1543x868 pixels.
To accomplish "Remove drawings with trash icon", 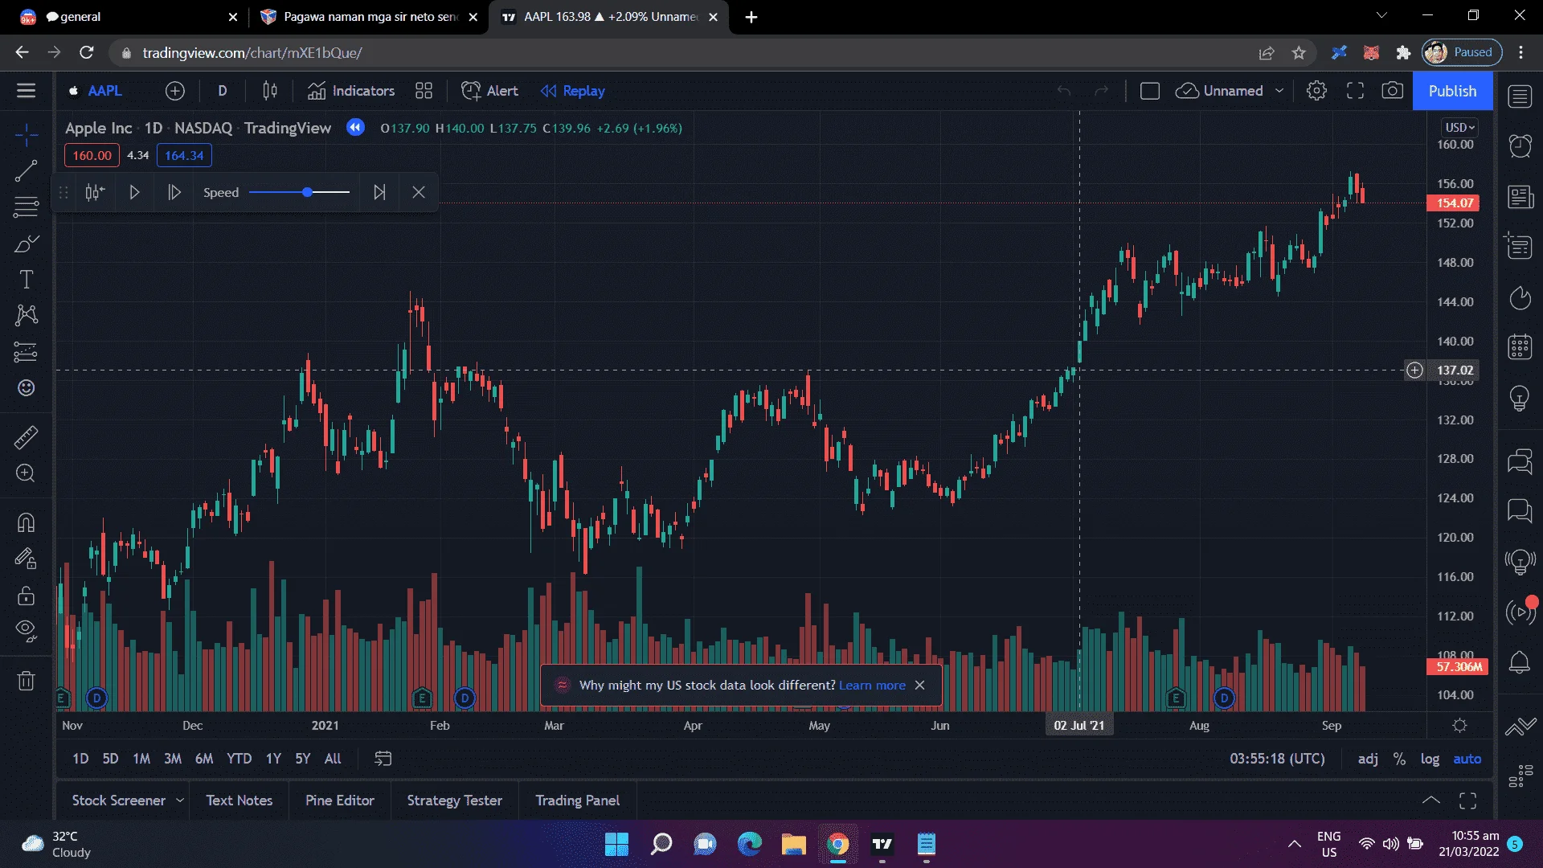I will [x=26, y=681].
